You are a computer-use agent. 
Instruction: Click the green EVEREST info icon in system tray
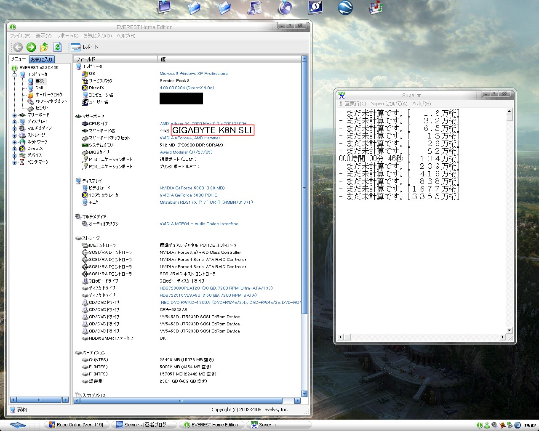[x=479, y=425]
